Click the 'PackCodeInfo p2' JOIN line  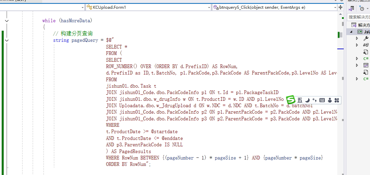point(222,112)
